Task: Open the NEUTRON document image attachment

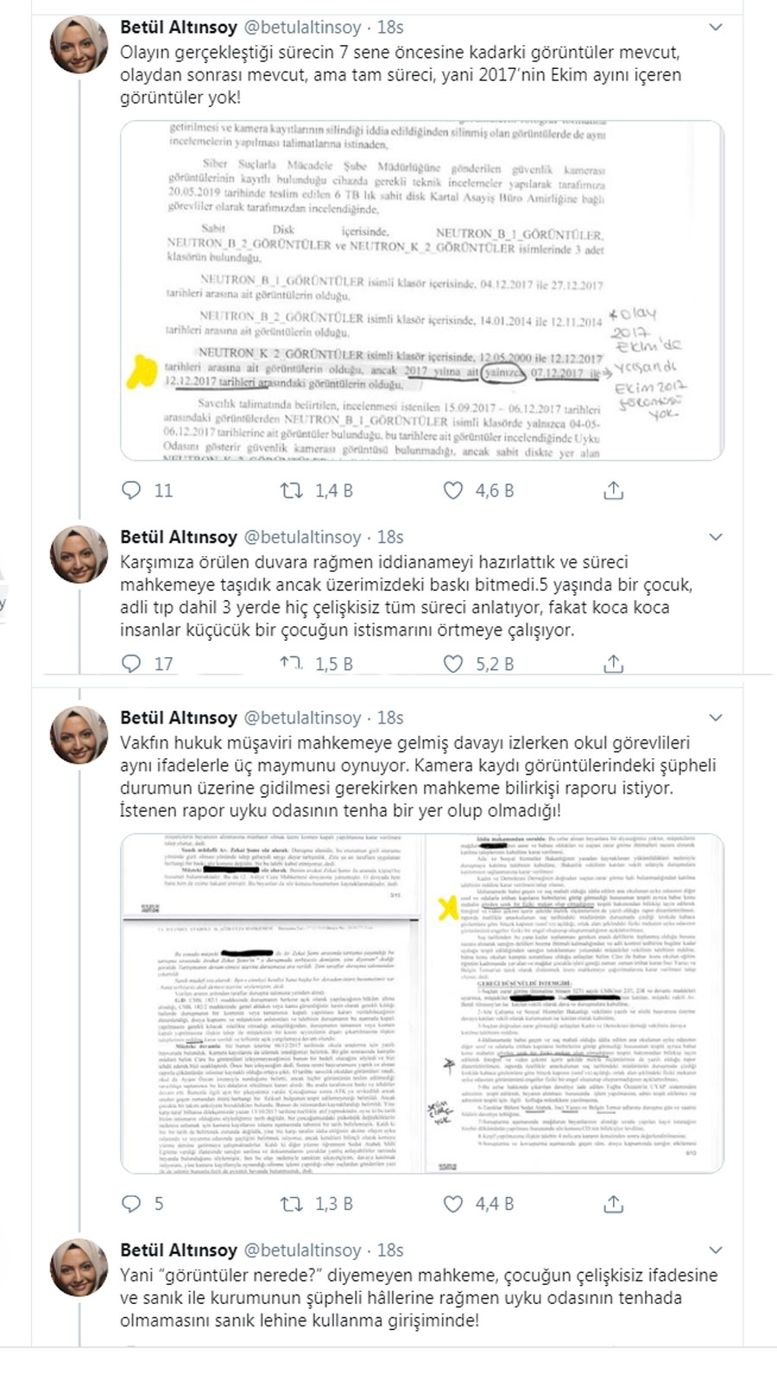Action: click(421, 290)
